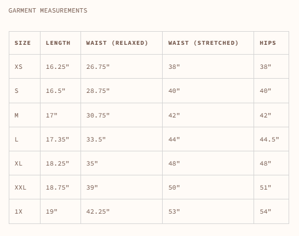
Task: Select the 1X size label
Action: [x=19, y=211]
